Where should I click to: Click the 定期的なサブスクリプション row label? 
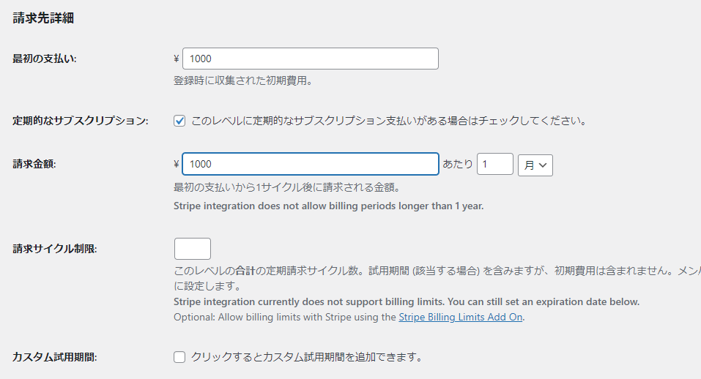click(x=80, y=121)
